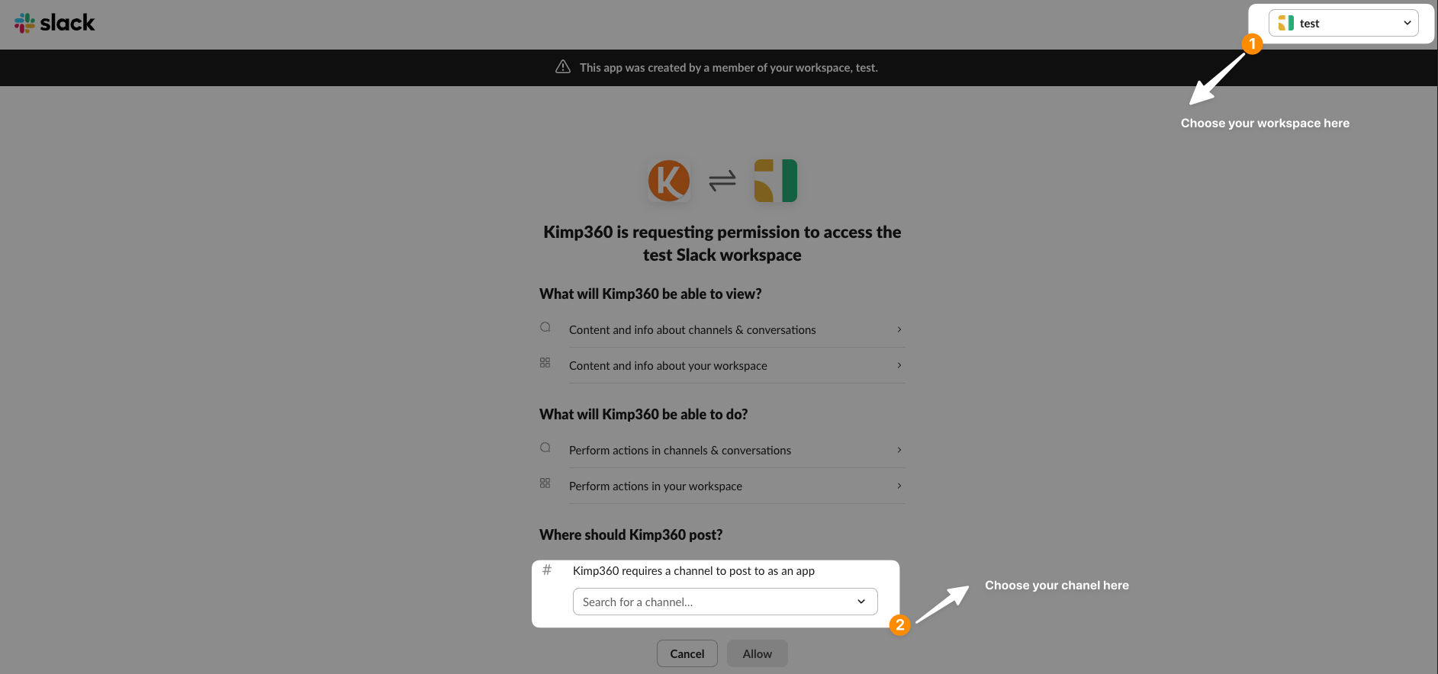Click the Kimp360 app icon
The image size is (1438, 674).
[669, 181]
